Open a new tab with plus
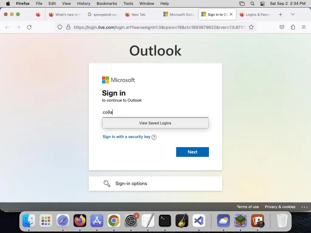The image size is (311, 233). point(280,15)
